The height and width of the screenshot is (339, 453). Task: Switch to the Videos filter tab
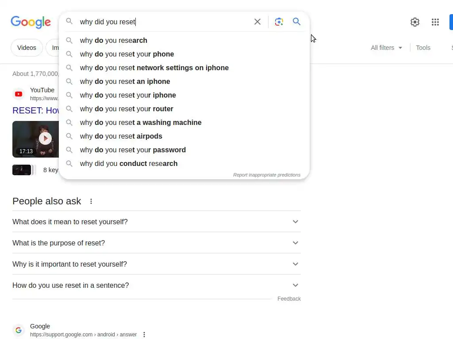pyautogui.click(x=27, y=48)
